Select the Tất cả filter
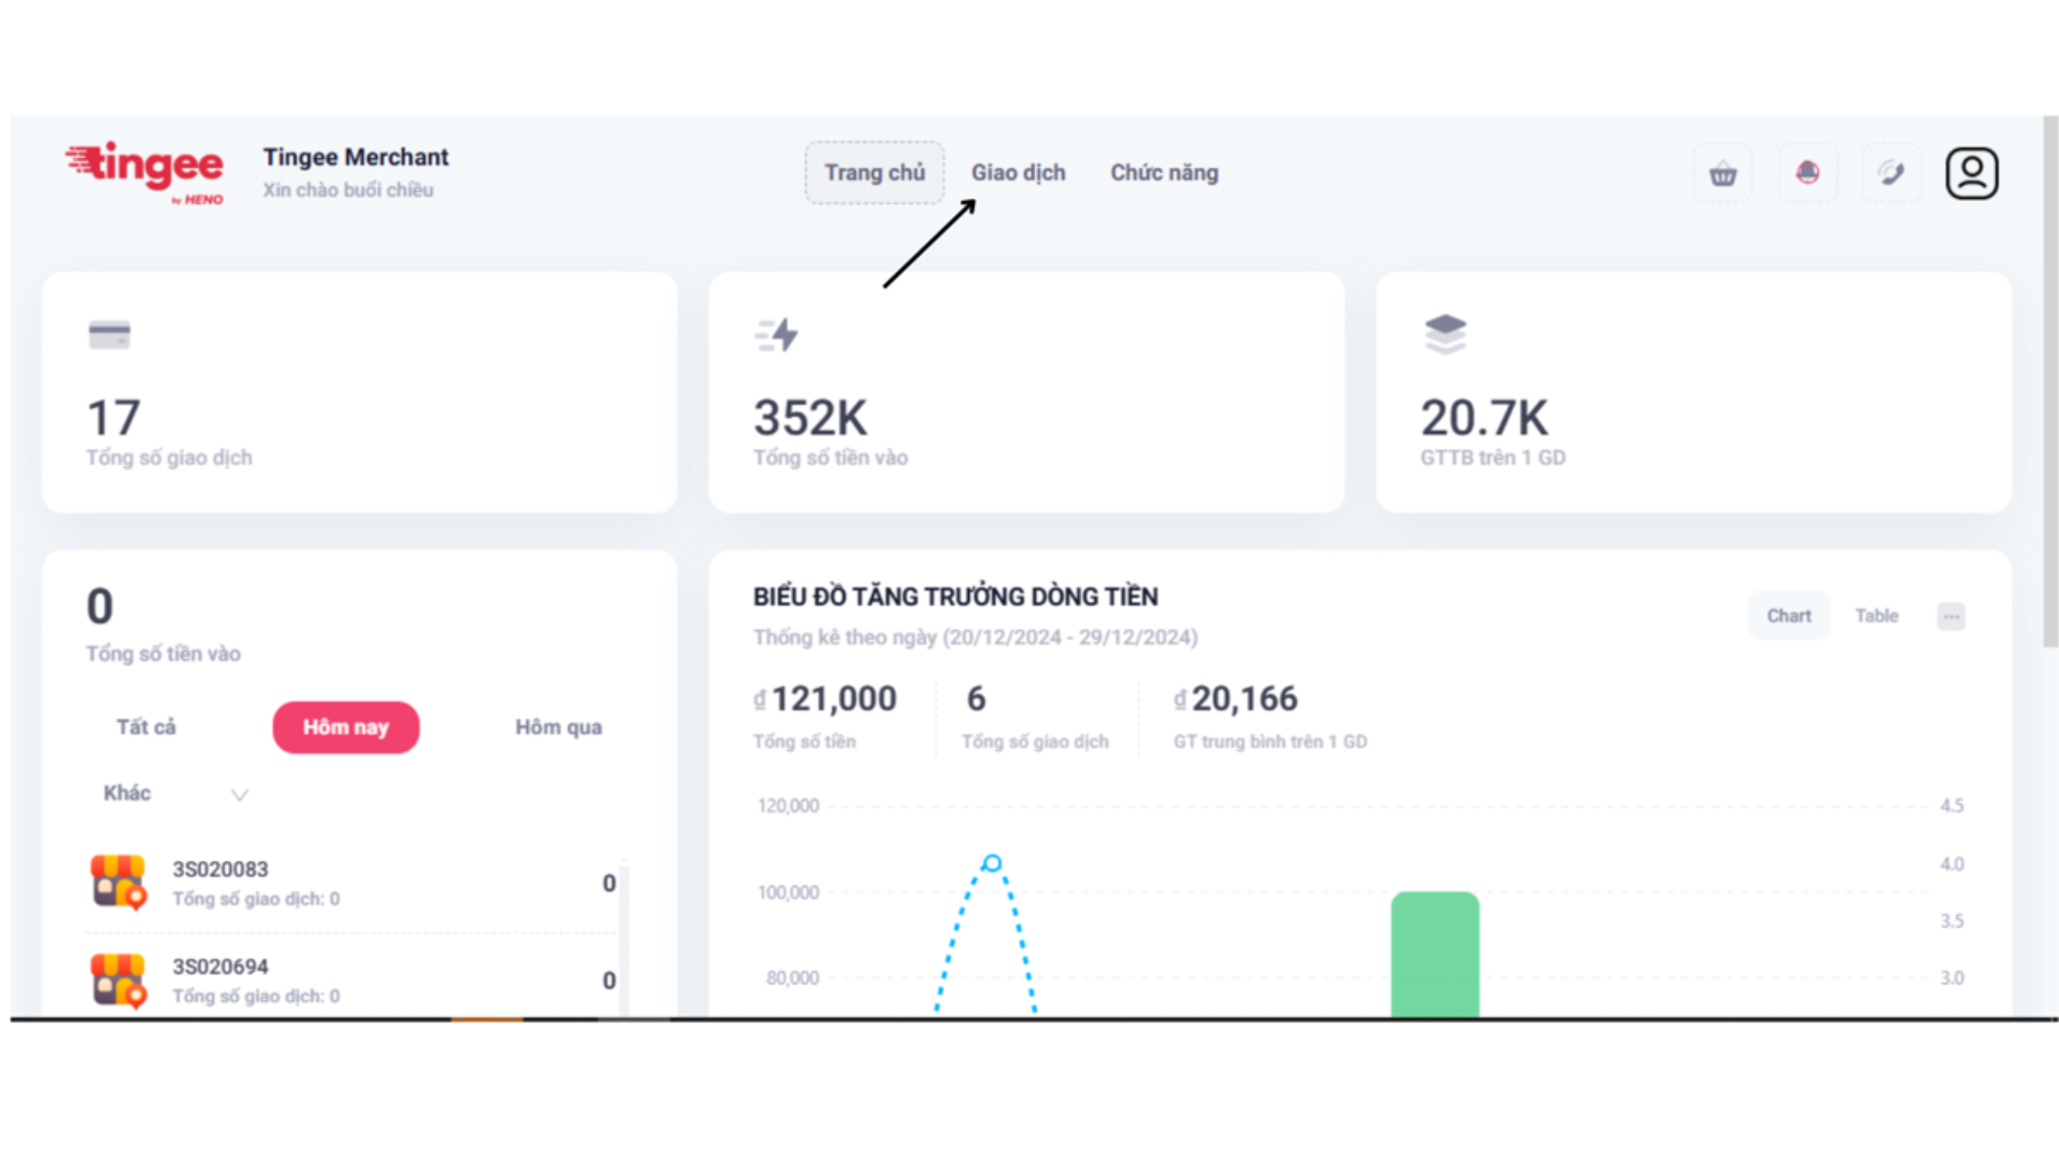The height and width of the screenshot is (1158, 2059). click(146, 727)
